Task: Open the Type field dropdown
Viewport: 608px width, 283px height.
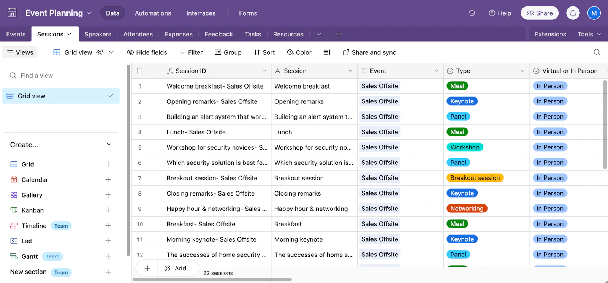Action: pyautogui.click(x=522, y=71)
